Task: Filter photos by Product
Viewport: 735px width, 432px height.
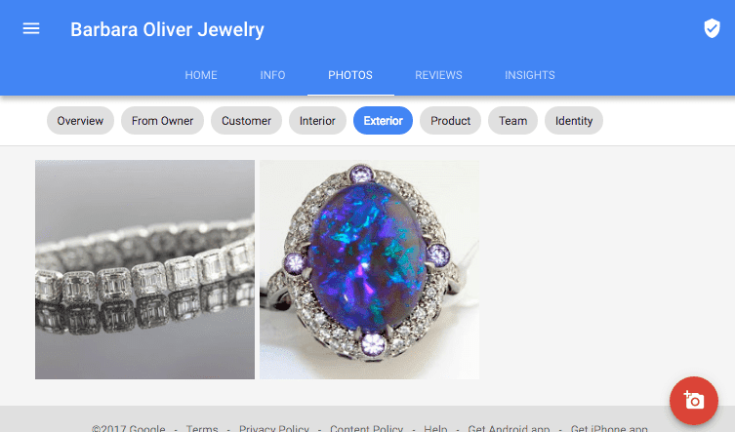Action: point(451,121)
